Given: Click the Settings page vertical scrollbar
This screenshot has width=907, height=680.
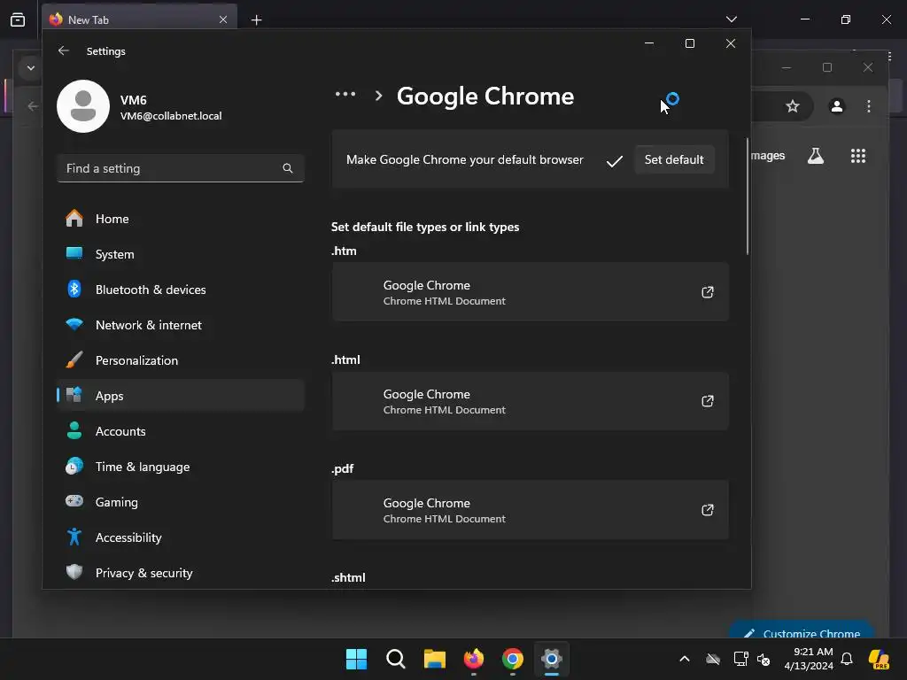Looking at the screenshot, I should (x=748, y=197).
